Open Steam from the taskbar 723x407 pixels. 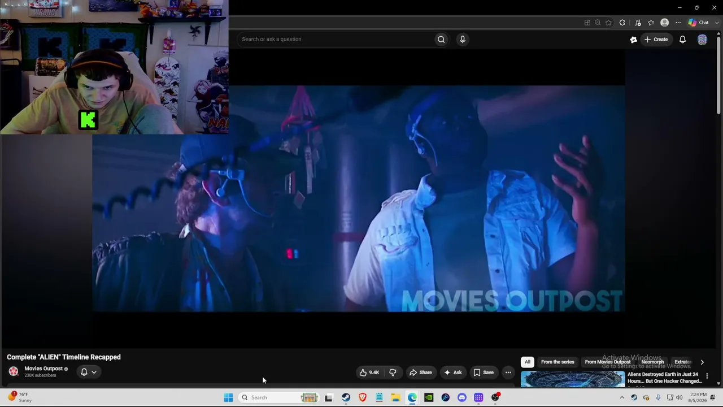point(346,397)
